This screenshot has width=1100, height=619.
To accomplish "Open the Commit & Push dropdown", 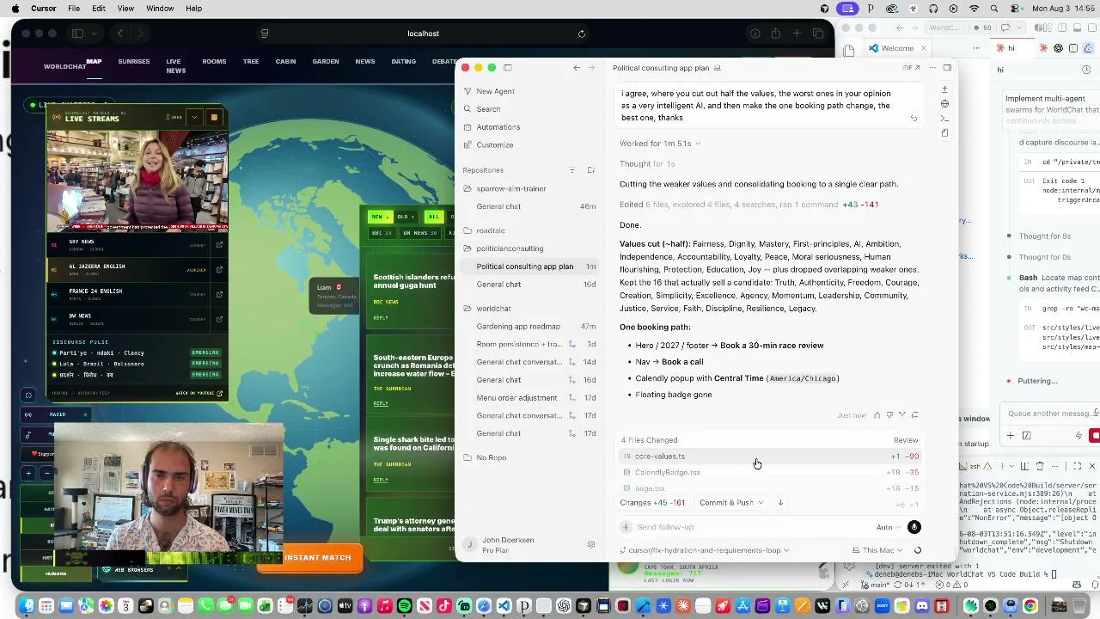I will point(731,503).
